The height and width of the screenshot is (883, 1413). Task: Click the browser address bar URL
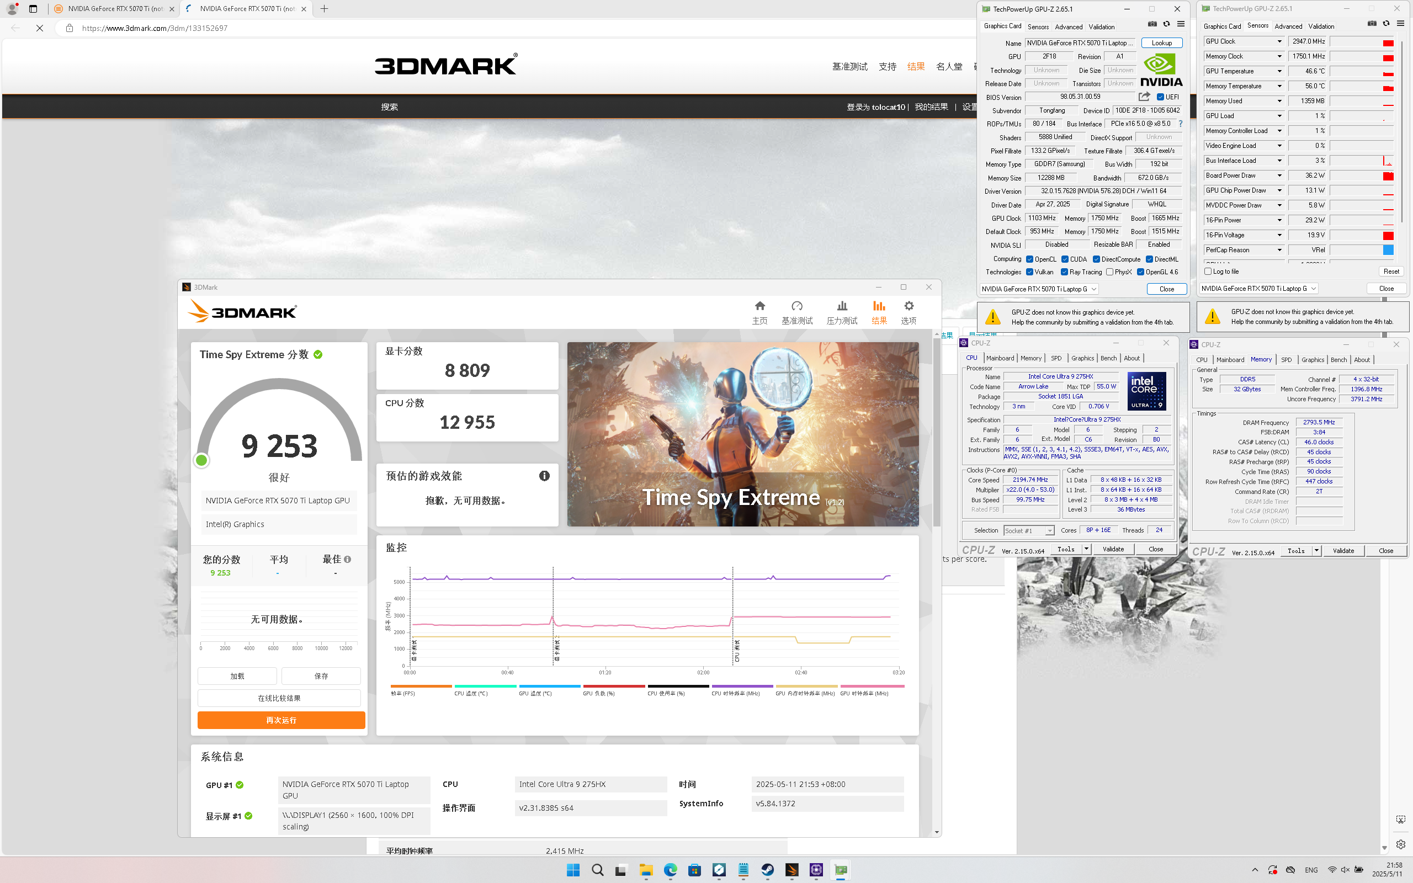[x=155, y=28]
